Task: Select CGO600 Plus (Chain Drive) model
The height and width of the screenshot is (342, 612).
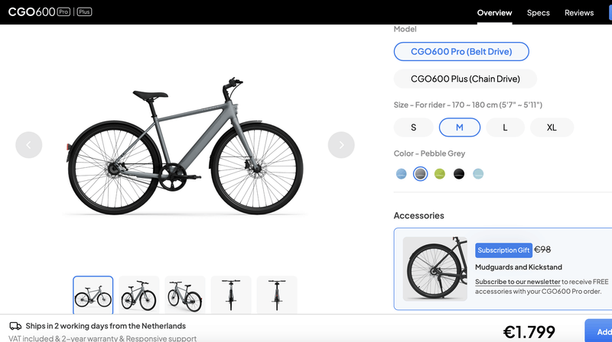Action: coord(465,79)
